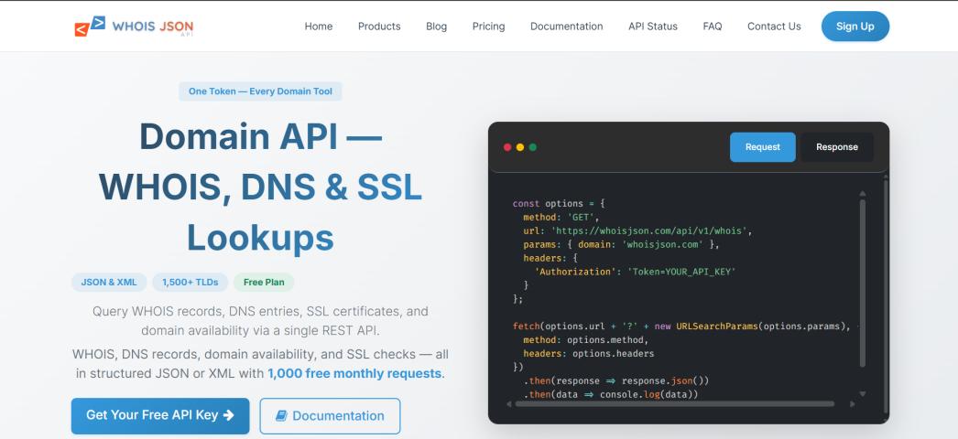Click the book icon on the Documentation button
958x439 pixels.
point(281,416)
